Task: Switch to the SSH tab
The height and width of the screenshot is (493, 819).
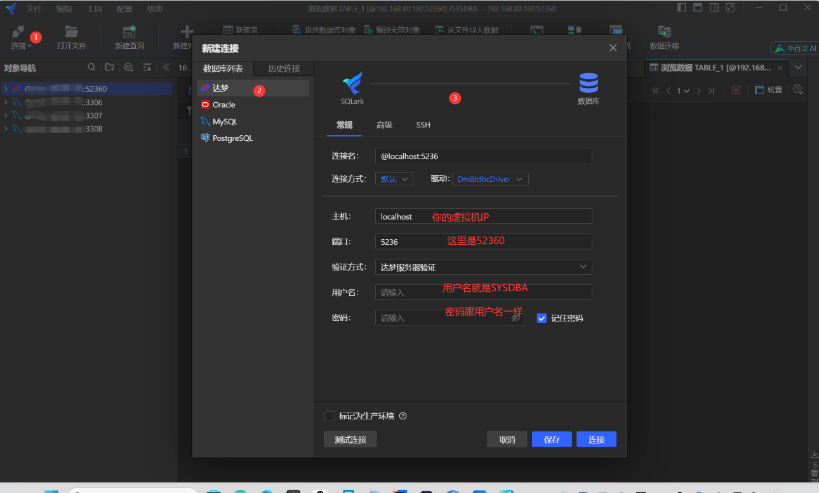Action: 423,125
